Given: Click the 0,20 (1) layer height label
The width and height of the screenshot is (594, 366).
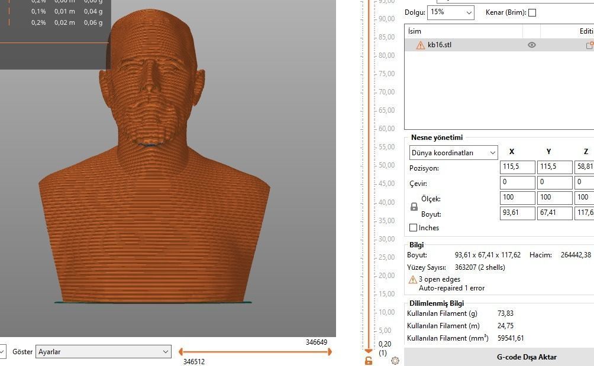Looking at the screenshot, I should 385,348.
